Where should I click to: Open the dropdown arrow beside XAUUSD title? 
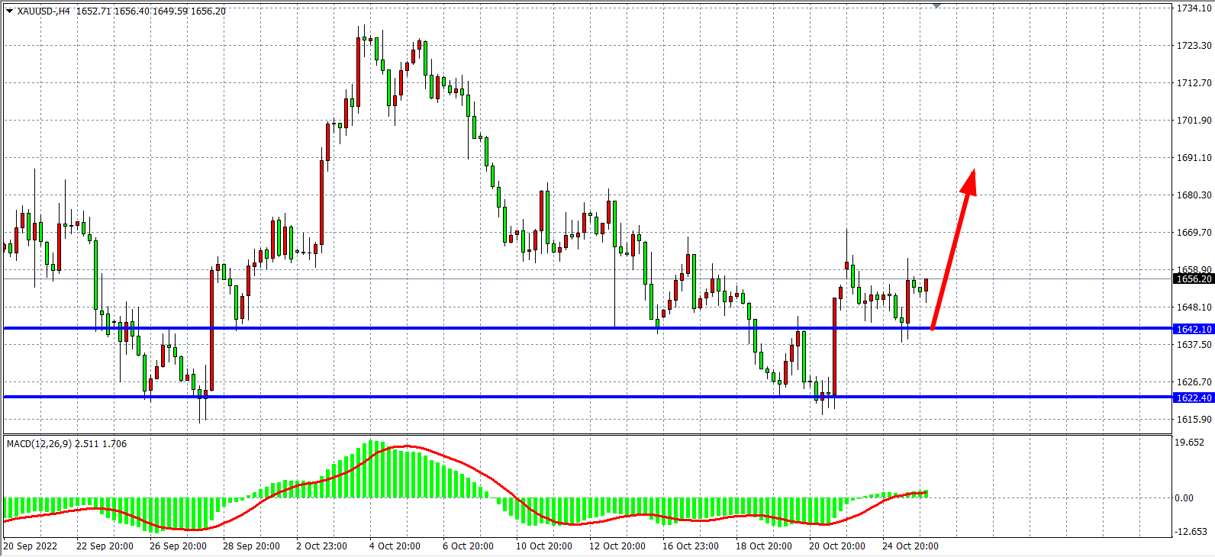9,11
